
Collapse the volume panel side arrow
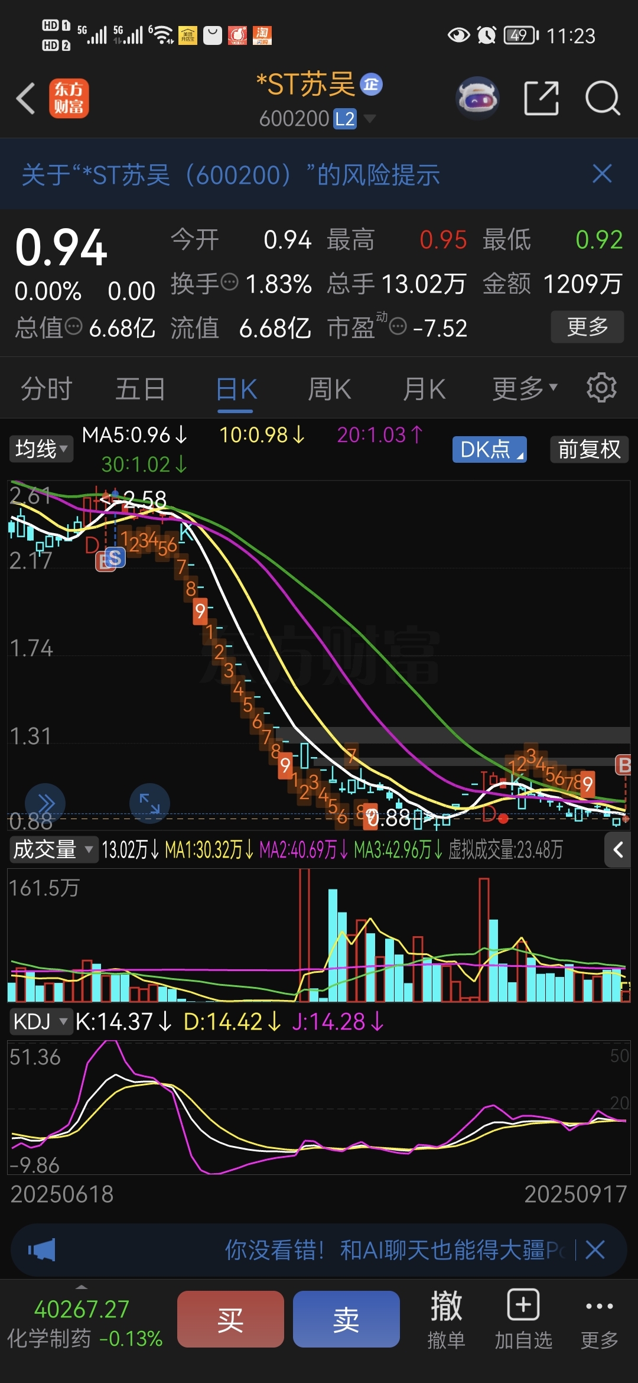pyautogui.click(x=618, y=850)
